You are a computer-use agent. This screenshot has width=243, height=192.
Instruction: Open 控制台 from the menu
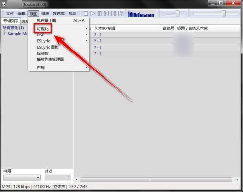point(59,53)
